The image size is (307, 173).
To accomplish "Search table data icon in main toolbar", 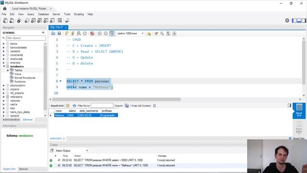I will point(59,20).
